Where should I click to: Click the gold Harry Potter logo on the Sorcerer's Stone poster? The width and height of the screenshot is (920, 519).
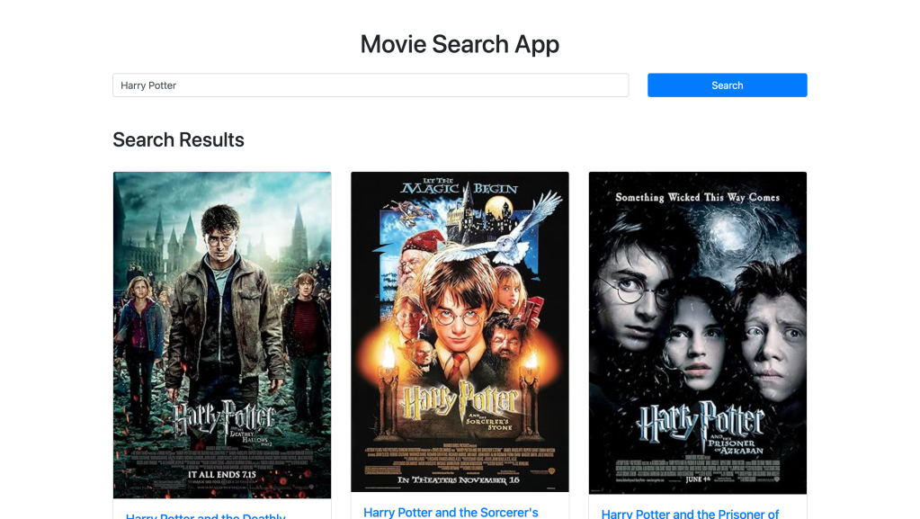[460, 401]
